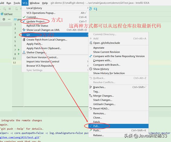Image resolution: width=171 pixels, height=142 pixels.
Task: Open the Help menu
Action: click(45, 3)
